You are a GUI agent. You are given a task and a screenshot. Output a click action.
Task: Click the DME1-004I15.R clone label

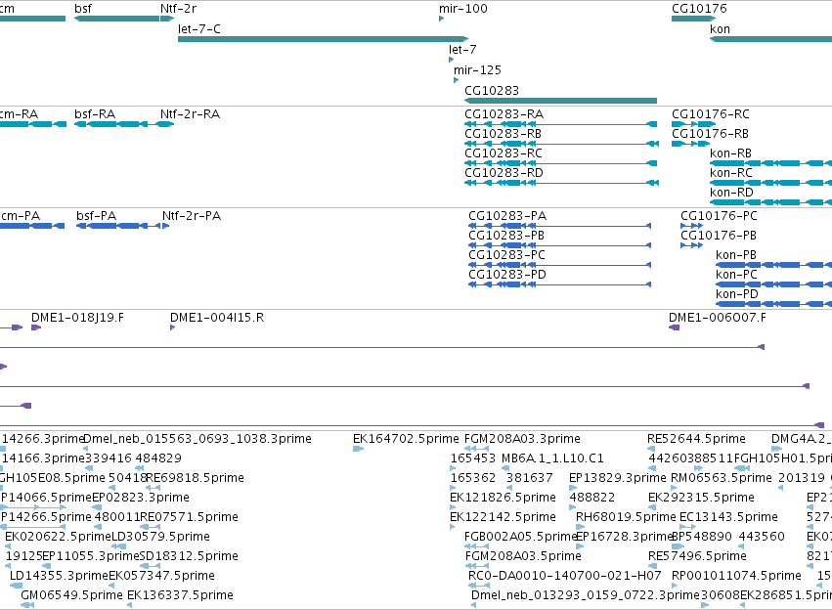[217, 318]
